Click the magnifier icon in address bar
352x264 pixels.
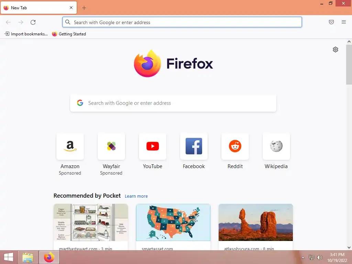tap(68, 22)
